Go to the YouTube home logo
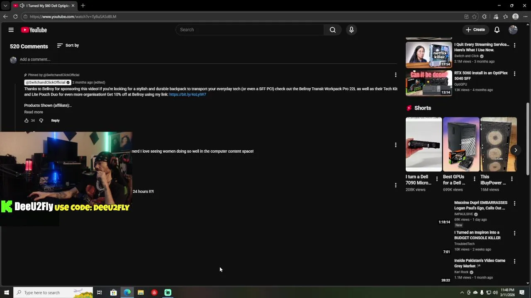531x298 pixels. coord(34,30)
